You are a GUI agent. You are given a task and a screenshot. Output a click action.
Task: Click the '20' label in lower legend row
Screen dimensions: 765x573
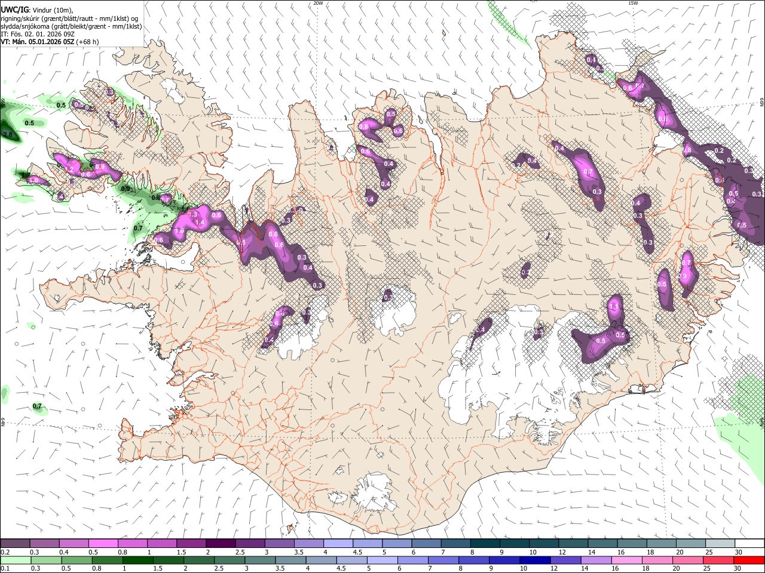(676, 568)
